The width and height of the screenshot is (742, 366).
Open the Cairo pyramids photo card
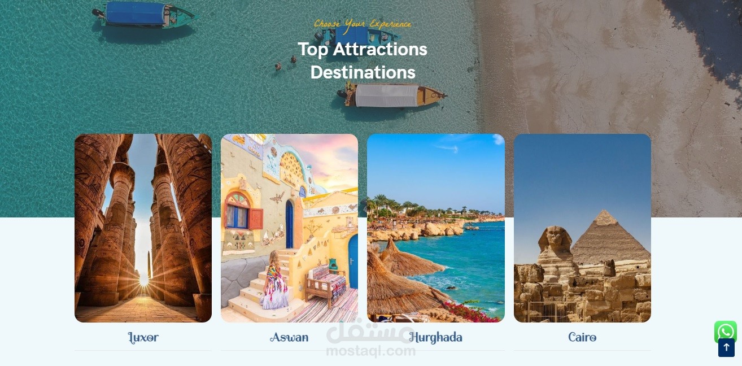point(582,228)
